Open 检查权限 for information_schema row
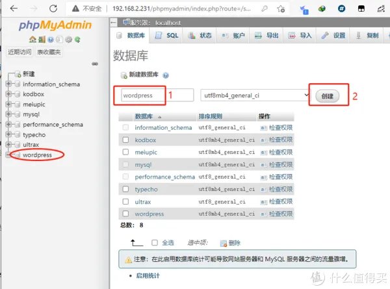390x289 pixels. coord(281,127)
